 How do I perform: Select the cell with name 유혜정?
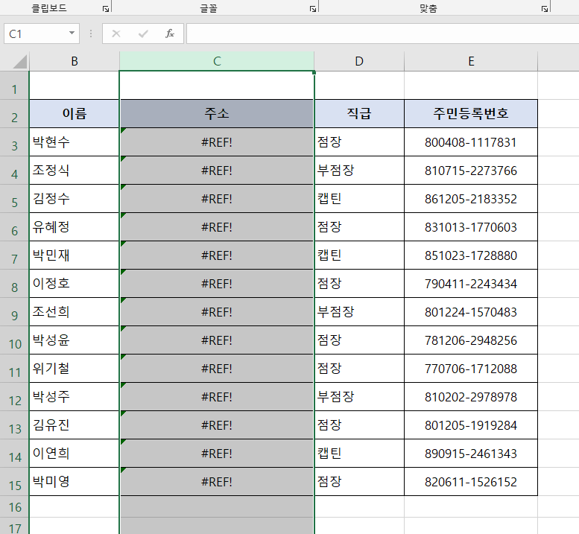coord(75,227)
